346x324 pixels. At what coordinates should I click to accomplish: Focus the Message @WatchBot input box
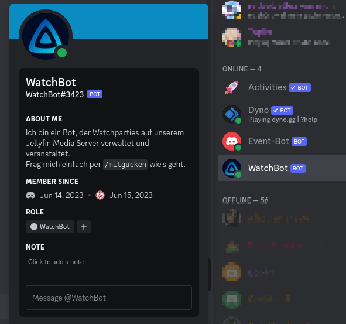pos(109,298)
